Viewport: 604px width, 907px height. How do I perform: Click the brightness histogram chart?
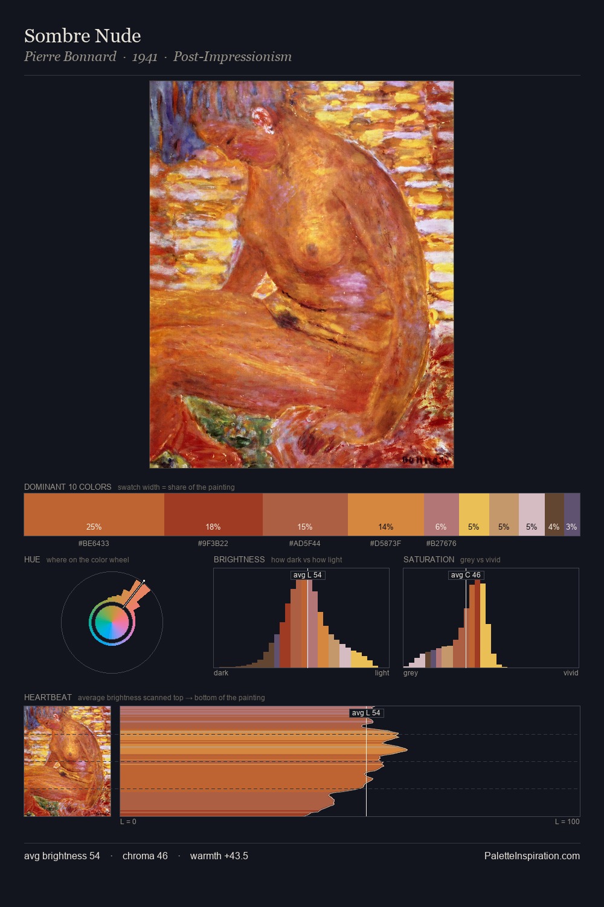301,618
